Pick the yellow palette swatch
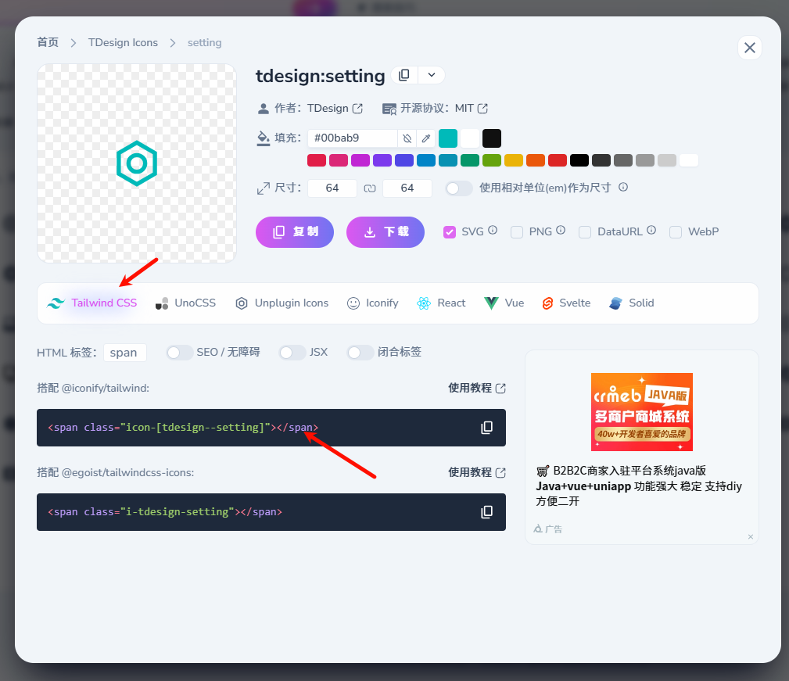 coord(514,160)
